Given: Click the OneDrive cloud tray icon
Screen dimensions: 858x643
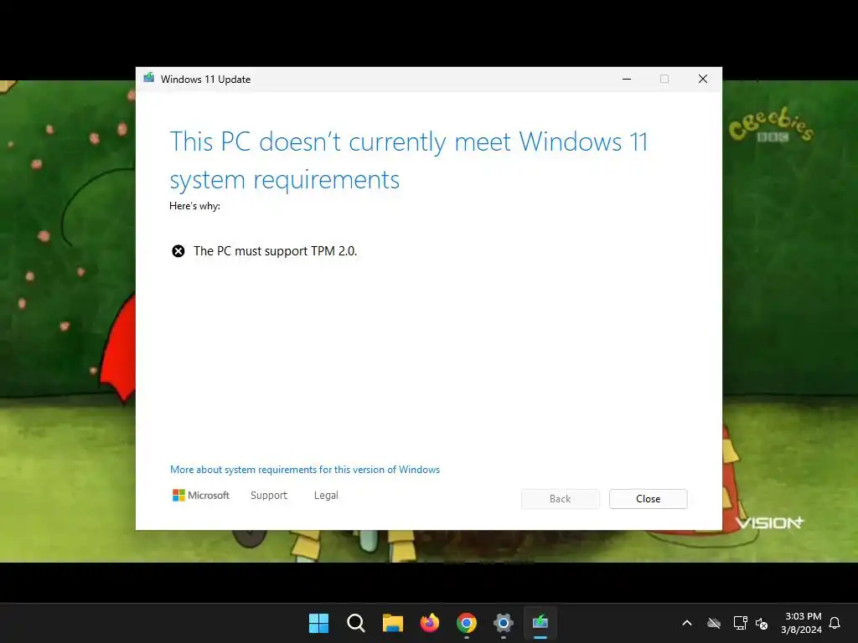Looking at the screenshot, I should coord(714,623).
